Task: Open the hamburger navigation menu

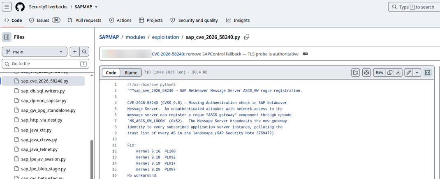Action: tap(7, 7)
